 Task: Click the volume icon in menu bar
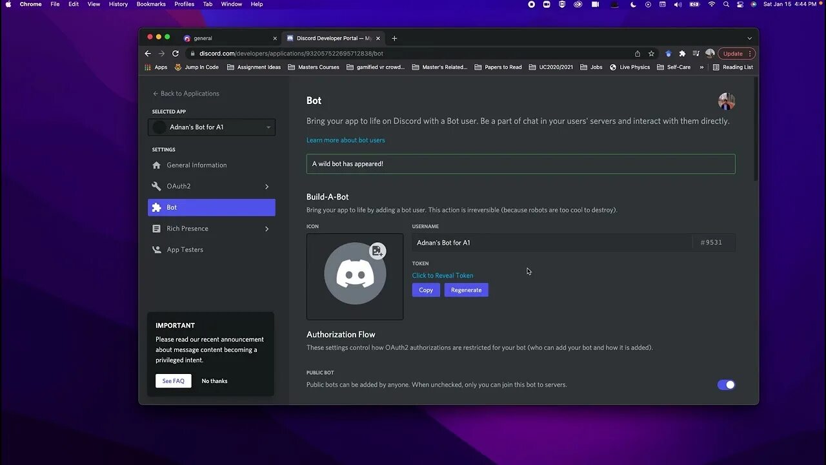pyautogui.click(x=678, y=4)
